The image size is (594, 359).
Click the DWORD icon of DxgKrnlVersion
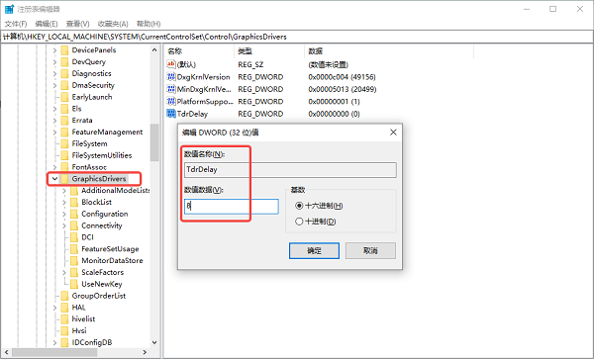171,77
